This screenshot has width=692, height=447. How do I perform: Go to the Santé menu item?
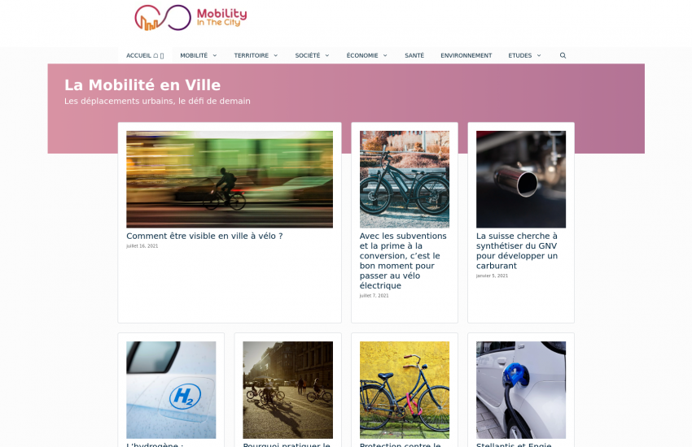(414, 55)
